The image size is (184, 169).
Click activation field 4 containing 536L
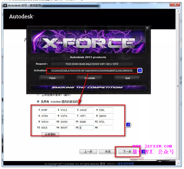pyautogui.click(x=106, y=110)
